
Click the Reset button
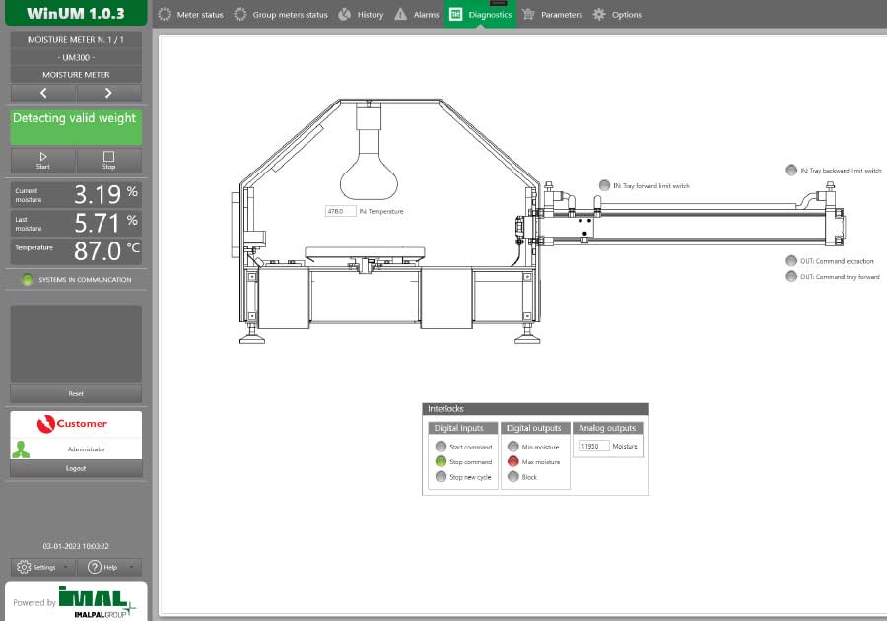(76, 393)
